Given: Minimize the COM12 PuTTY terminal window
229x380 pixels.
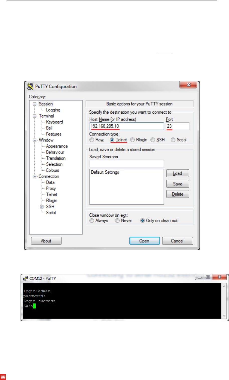Looking at the screenshot, I should [200, 277].
